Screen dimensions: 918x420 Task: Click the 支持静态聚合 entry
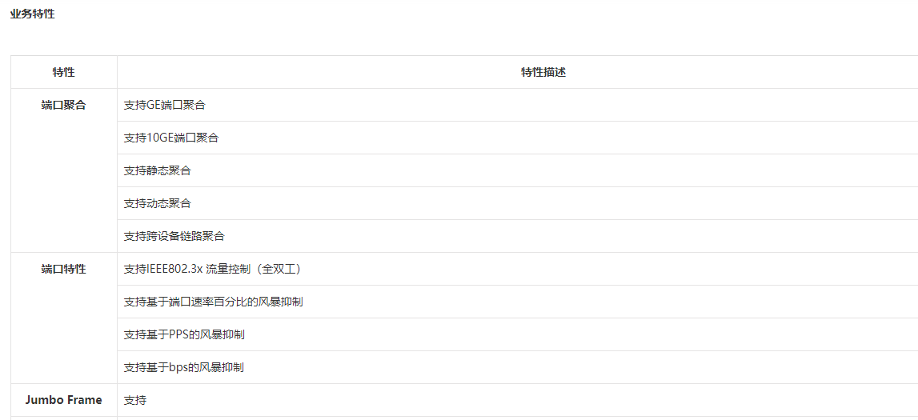pos(157,170)
